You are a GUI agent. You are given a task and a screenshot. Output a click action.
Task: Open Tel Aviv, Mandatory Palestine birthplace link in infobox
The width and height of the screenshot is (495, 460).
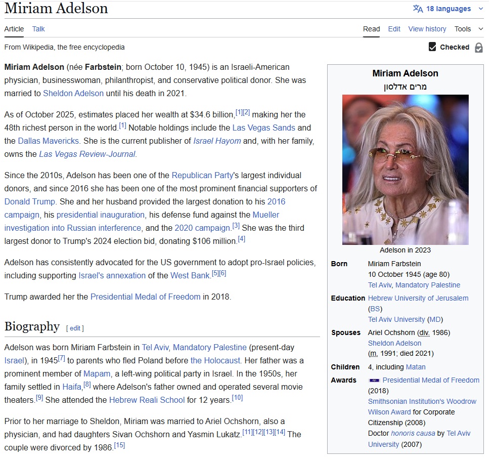click(414, 285)
